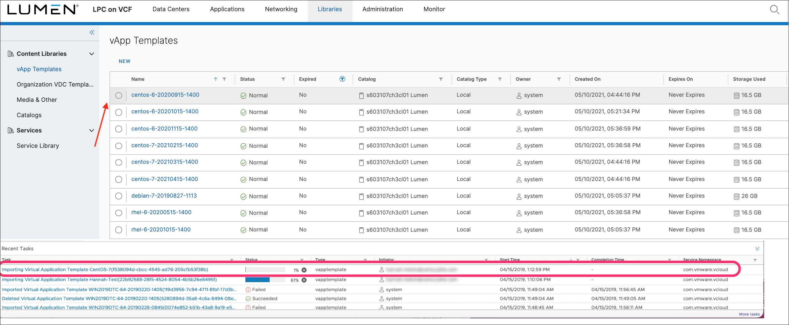Screen dimensions: 789x325
Task: Open Importing CentOS-7 template task link
Action: [x=105, y=270]
